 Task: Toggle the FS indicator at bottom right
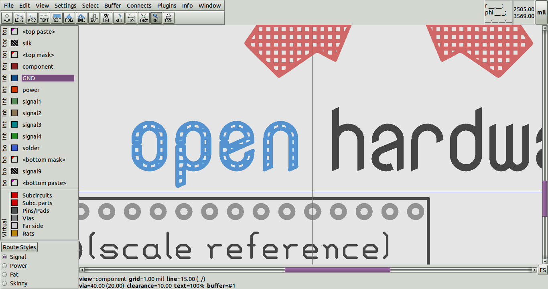tap(542, 270)
